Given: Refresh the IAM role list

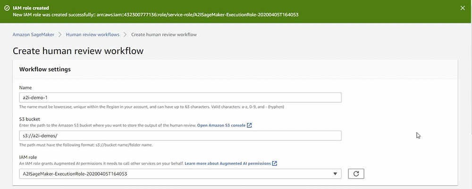Looking at the screenshot, I should coord(356,173).
